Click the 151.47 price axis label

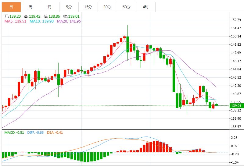coord(236,28)
